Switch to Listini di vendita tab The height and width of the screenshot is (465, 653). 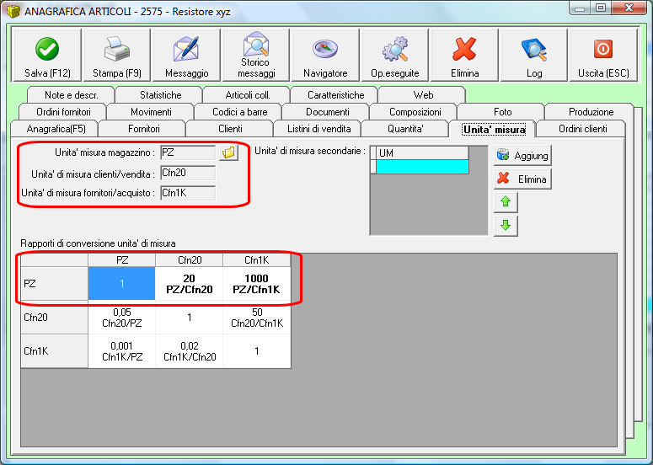(x=318, y=129)
